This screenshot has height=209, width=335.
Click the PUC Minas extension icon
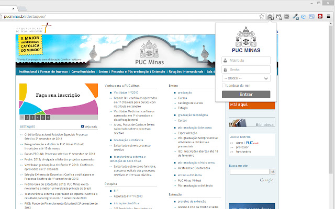(x=270, y=16)
